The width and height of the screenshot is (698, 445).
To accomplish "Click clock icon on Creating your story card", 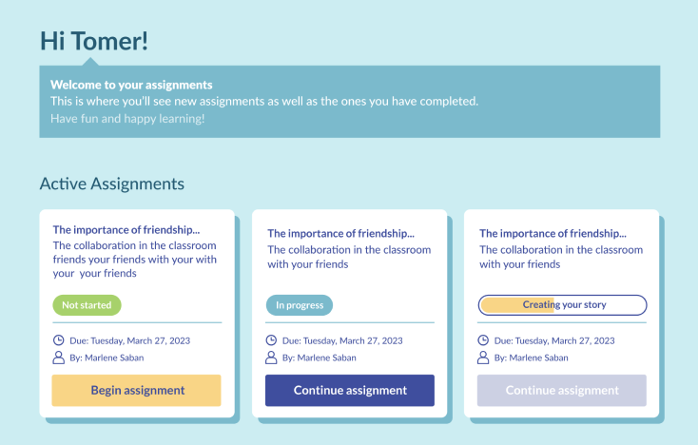I will (483, 340).
